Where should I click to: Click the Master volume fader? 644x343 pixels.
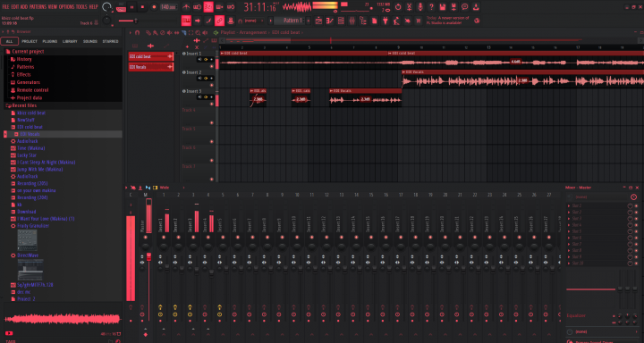pyautogui.click(x=148, y=257)
